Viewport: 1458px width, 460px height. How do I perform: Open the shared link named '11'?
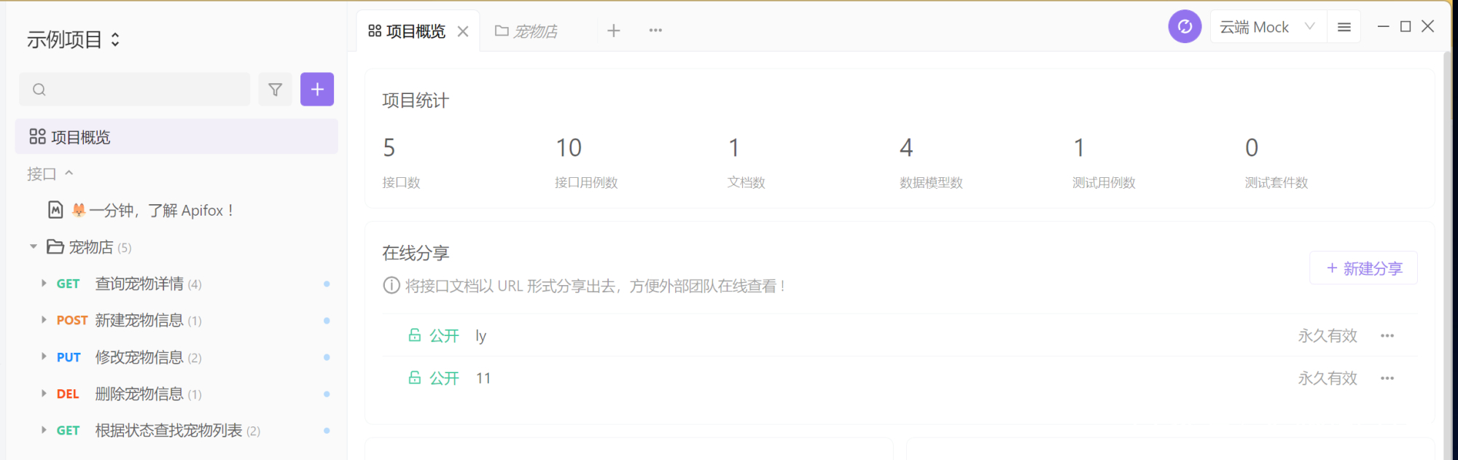coord(483,378)
